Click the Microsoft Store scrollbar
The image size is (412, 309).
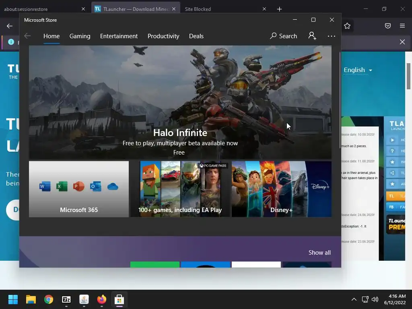(x=340, y=100)
